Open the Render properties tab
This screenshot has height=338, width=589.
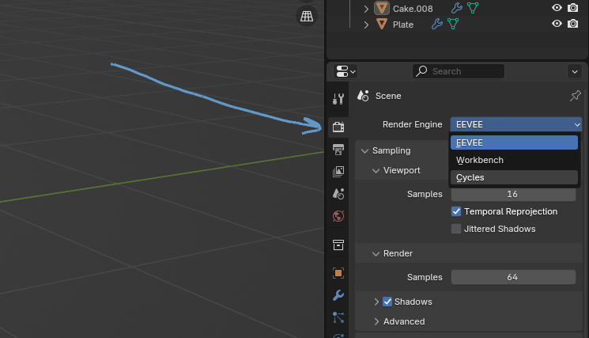click(338, 127)
